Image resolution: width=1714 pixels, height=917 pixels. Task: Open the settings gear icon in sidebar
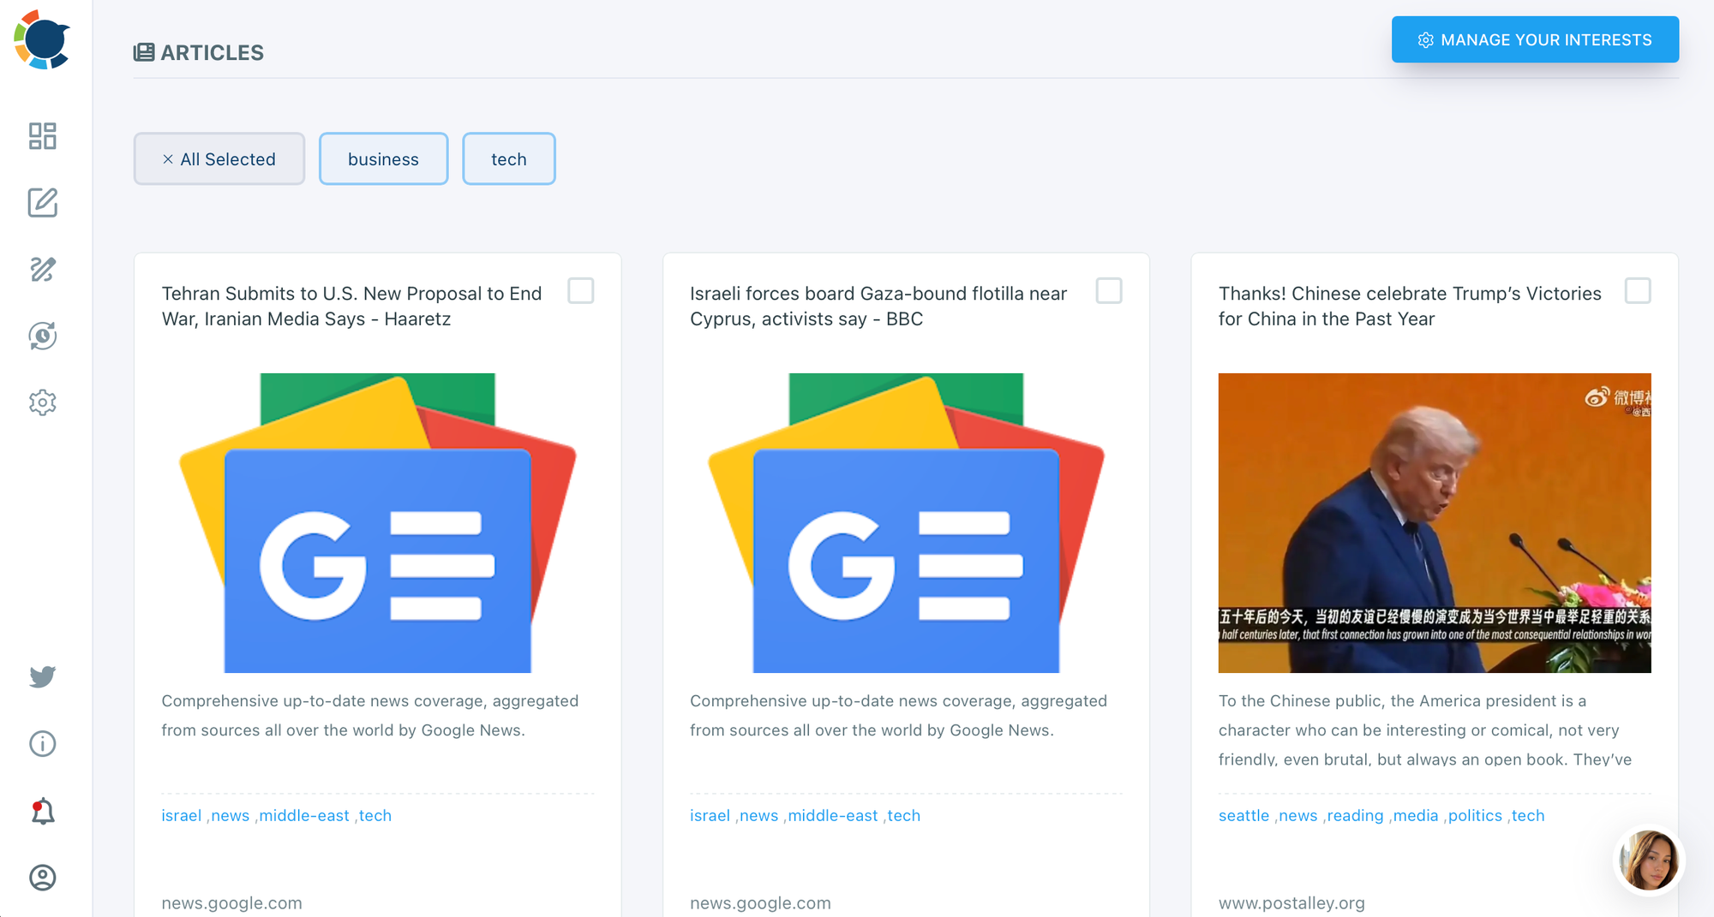point(43,402)
